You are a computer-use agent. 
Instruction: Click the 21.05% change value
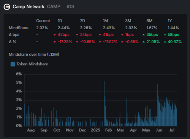pyautogui.click(x=153, y=42)
